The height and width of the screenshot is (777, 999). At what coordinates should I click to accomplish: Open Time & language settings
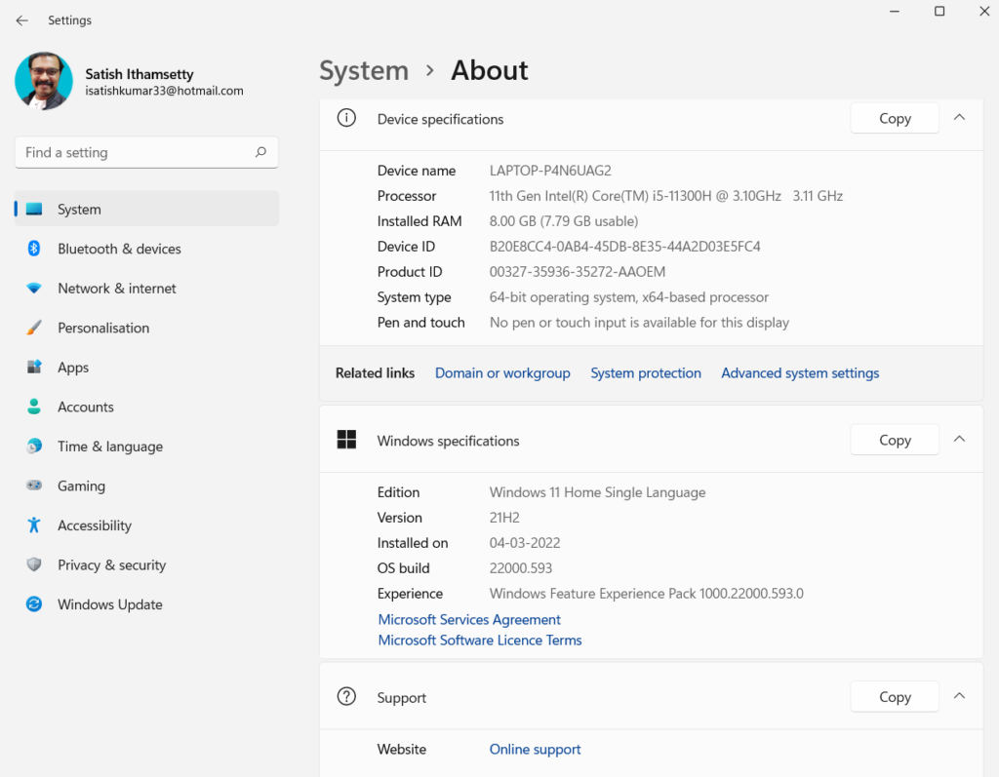tap(146, 446)
